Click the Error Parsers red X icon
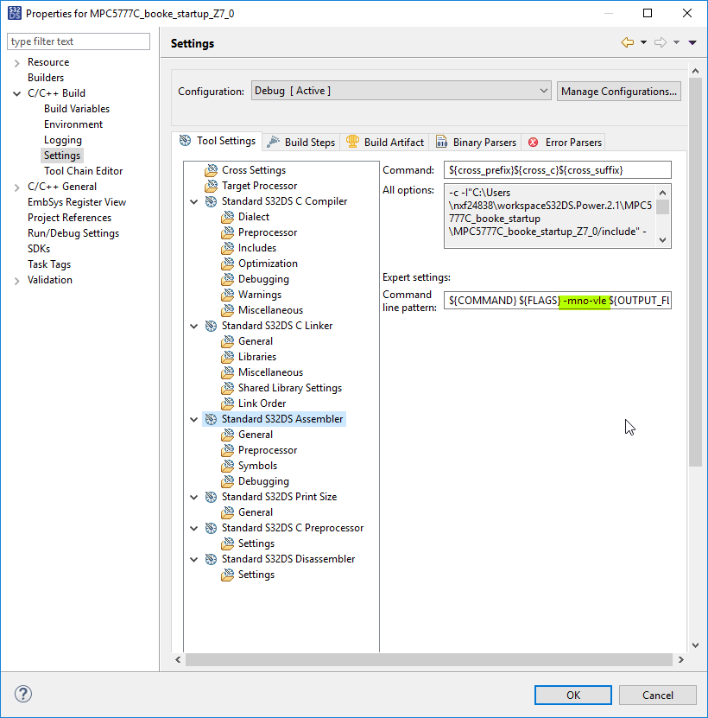 coord(534,143)
